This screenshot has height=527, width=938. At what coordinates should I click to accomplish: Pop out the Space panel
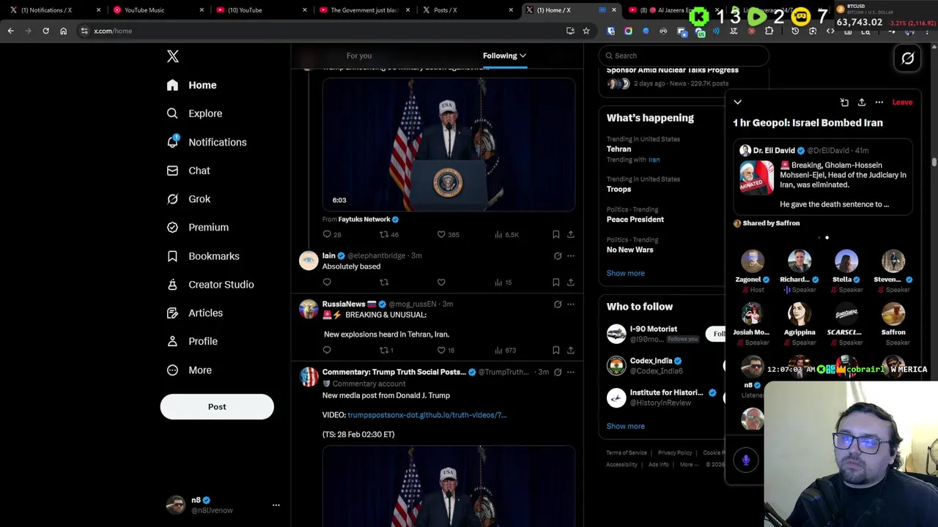pyautogui.click(x=844, y=102)
